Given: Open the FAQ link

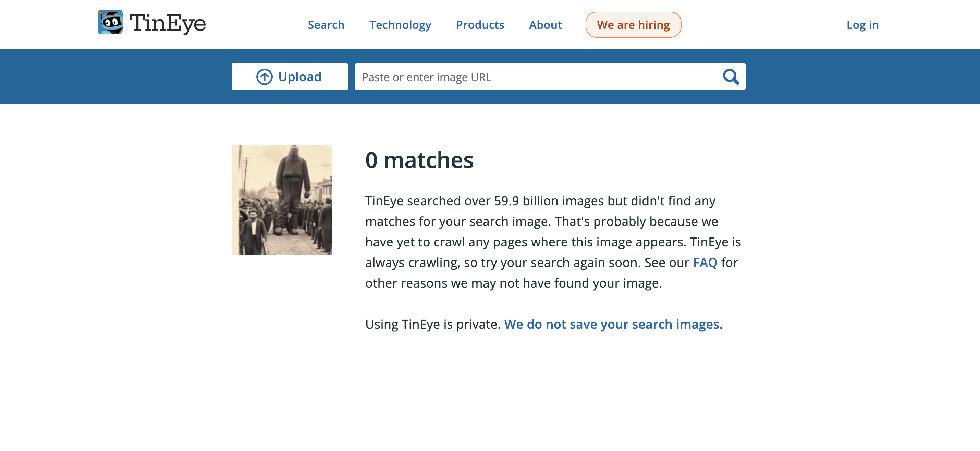Looking at the screenshot, I should coord(705,263).
